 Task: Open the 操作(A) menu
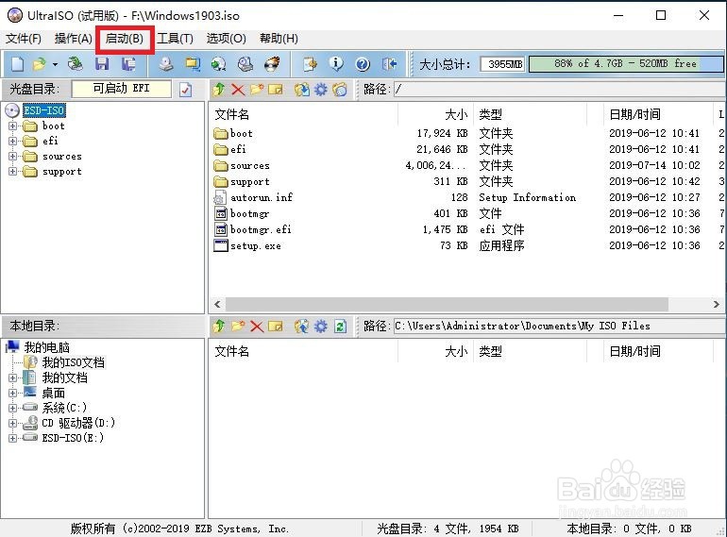pyautogui.click(x=74, y=39)
